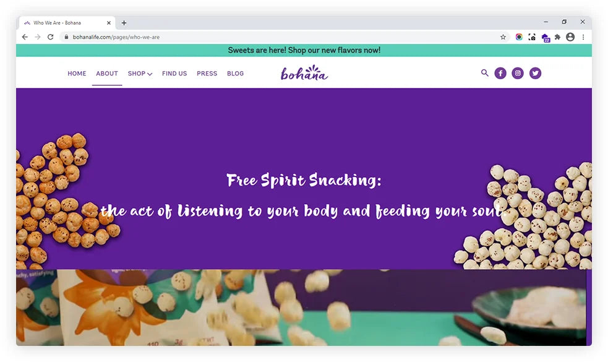Open the Chrome profile avatar icon

point(570,37)
